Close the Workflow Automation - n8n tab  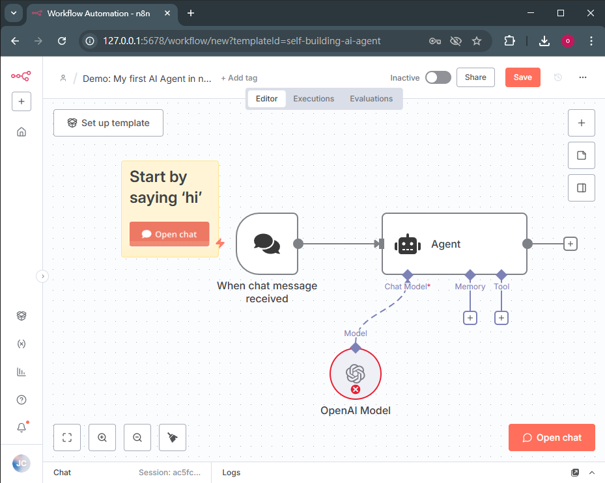(x=167, y=13)
